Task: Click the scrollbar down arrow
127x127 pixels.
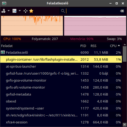Action: click(125, 125)
